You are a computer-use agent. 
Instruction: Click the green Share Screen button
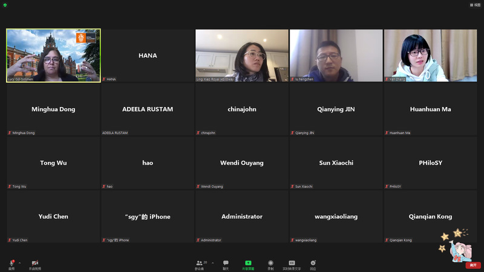tap(248, 264)
